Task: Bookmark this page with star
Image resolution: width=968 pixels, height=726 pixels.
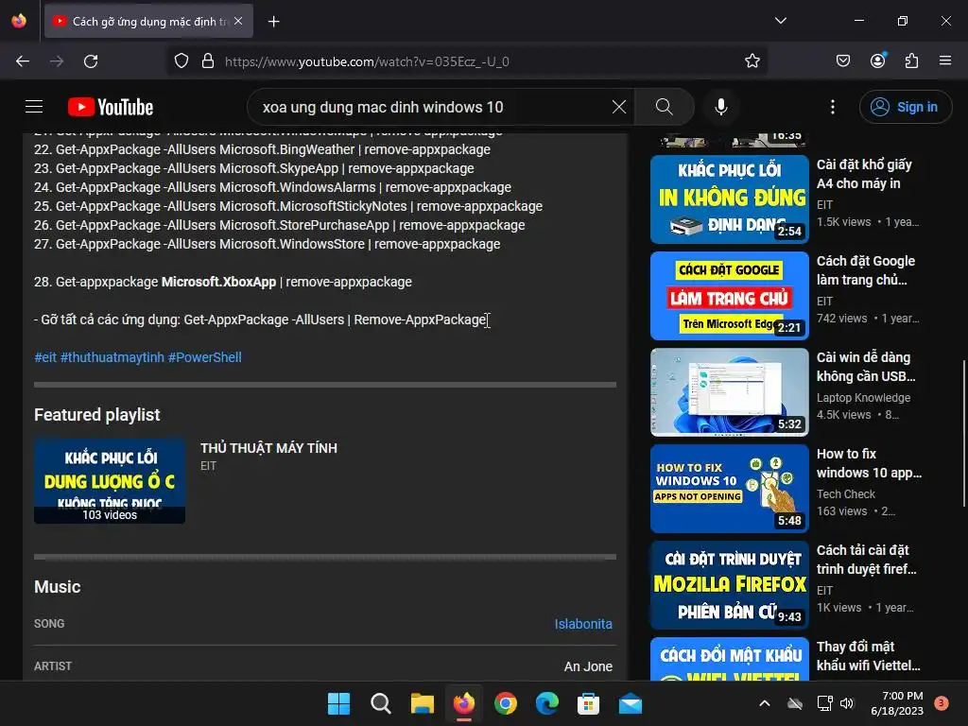Action: tap(752, 61)
